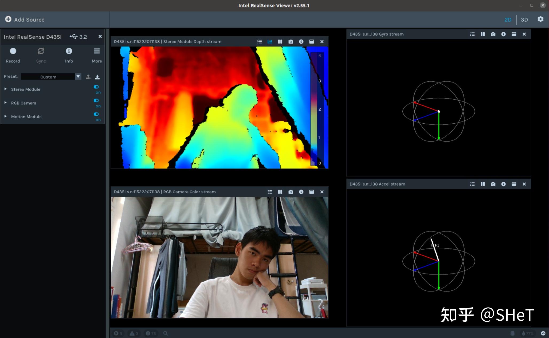Viewport: 549px width, 338px height.
Task: Show info overlay on Gyro stream
Action: tap(503, 34)
